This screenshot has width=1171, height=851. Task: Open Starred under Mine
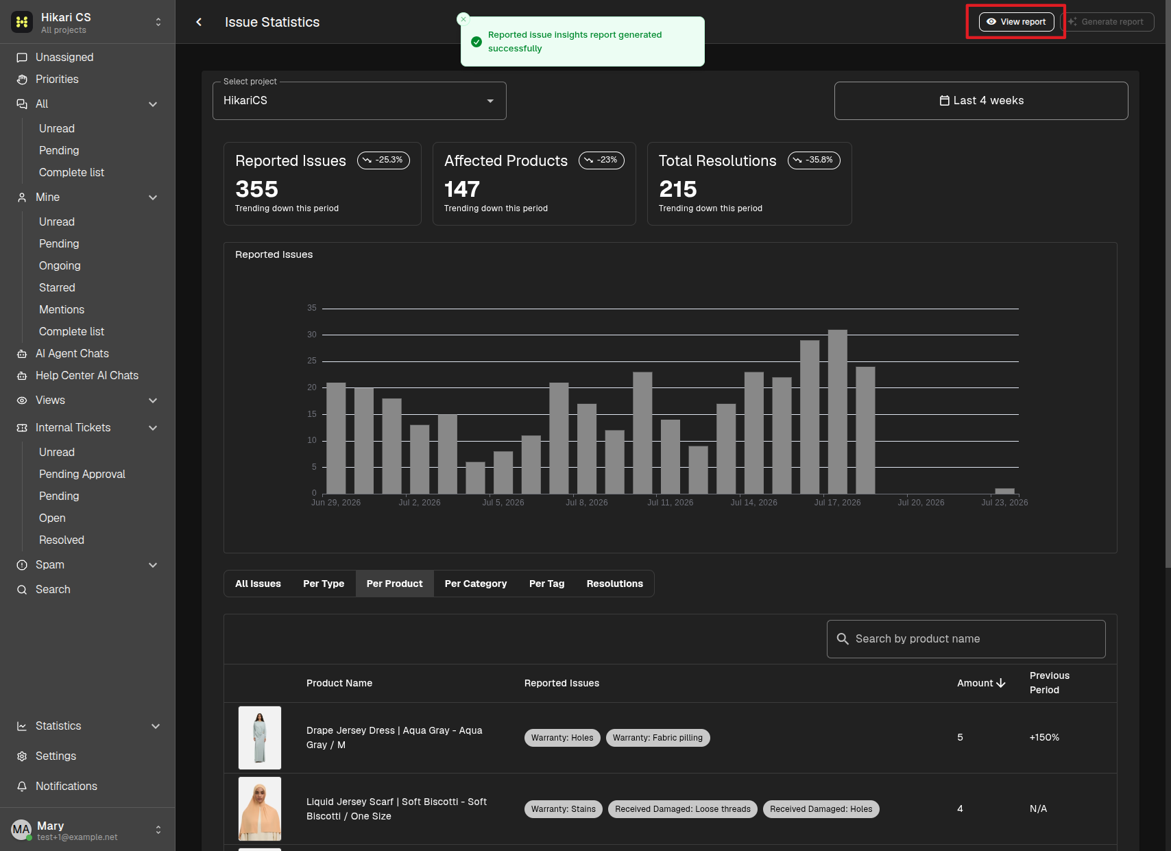pos(57,288)
